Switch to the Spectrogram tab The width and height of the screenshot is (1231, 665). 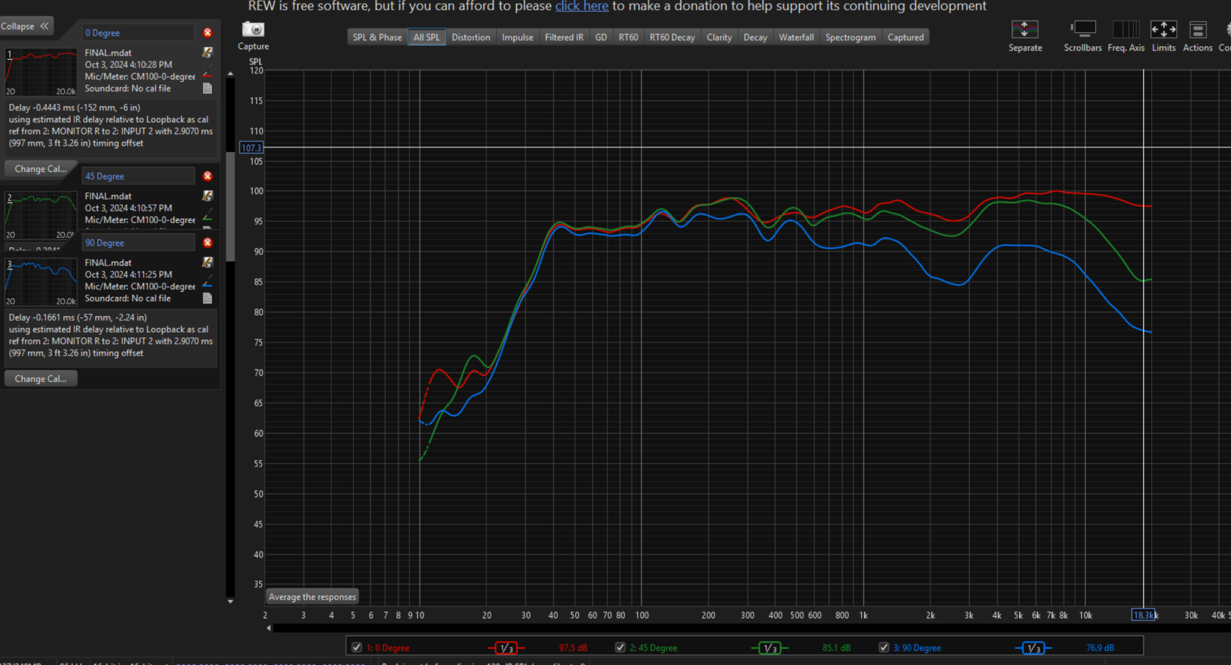(x=850, y=37)
